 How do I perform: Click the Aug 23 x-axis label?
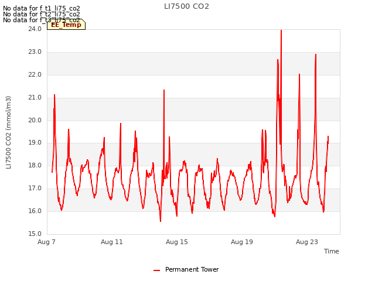click(307, 242)
